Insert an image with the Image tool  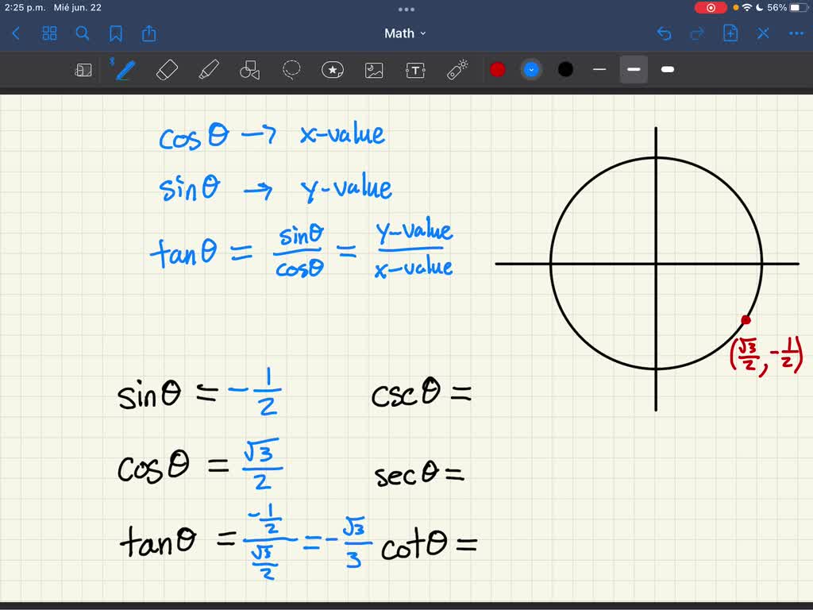(x=373, y=70)
